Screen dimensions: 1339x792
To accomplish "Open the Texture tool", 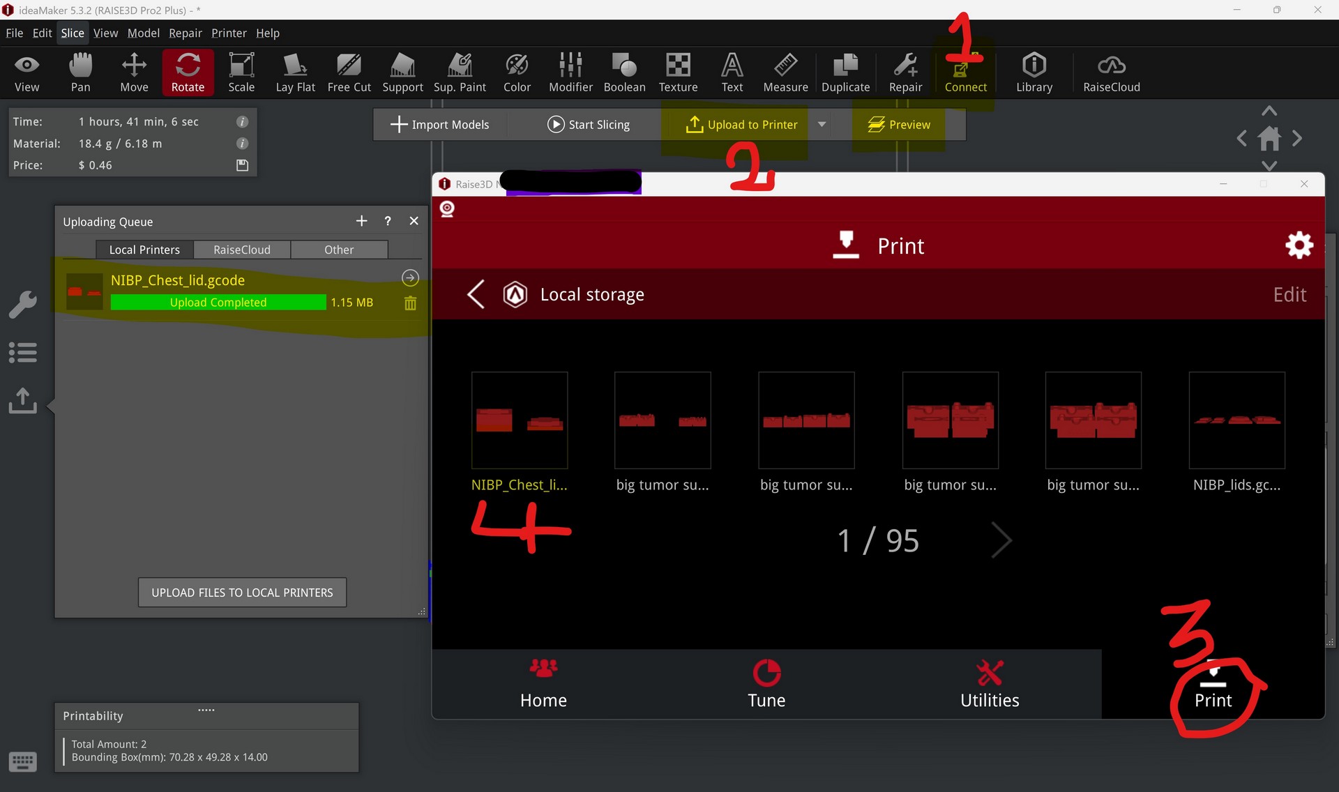I will [x=678, y=73].
